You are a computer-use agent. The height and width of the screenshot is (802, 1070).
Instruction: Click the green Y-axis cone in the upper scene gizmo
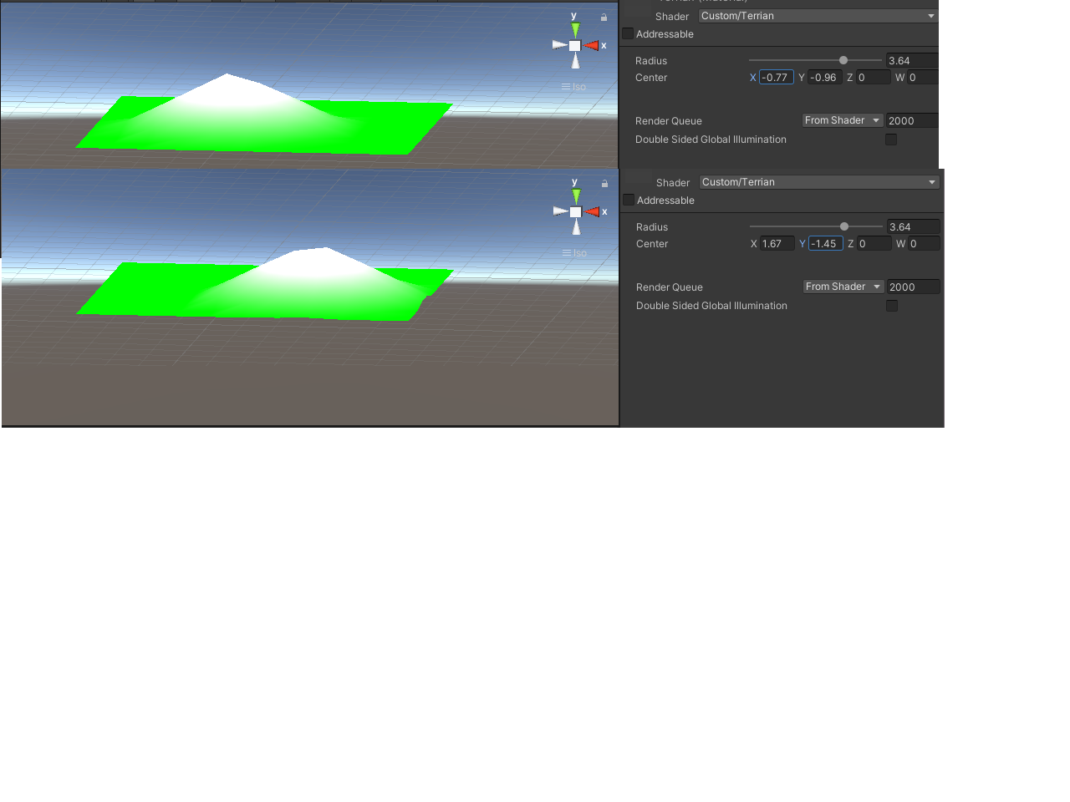[x=575, y=30]
